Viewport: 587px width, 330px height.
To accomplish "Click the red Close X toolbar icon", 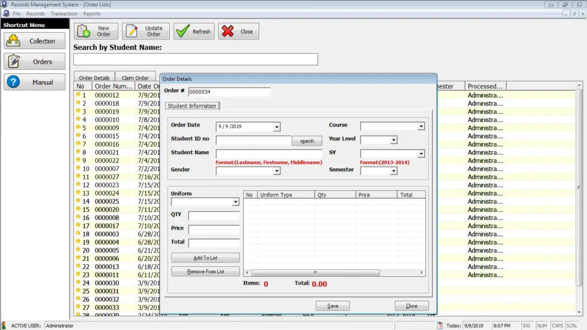I will click(226, 31).
